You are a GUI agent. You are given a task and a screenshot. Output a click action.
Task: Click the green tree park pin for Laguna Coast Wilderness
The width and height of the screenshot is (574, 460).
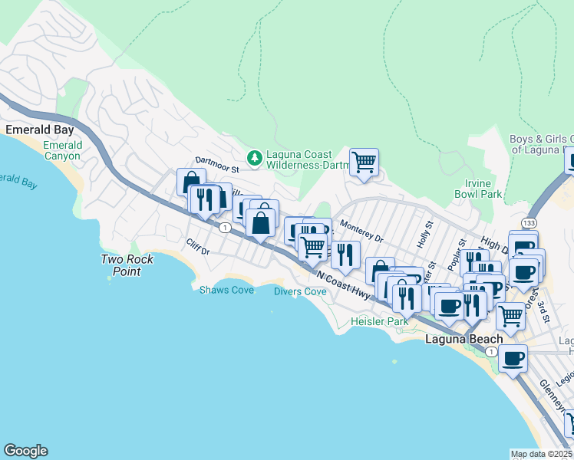point(255,159)
